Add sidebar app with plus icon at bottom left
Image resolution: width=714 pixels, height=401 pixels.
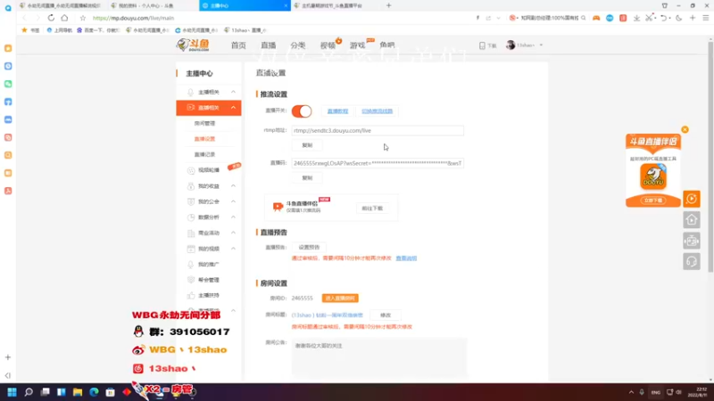point(8,357)
